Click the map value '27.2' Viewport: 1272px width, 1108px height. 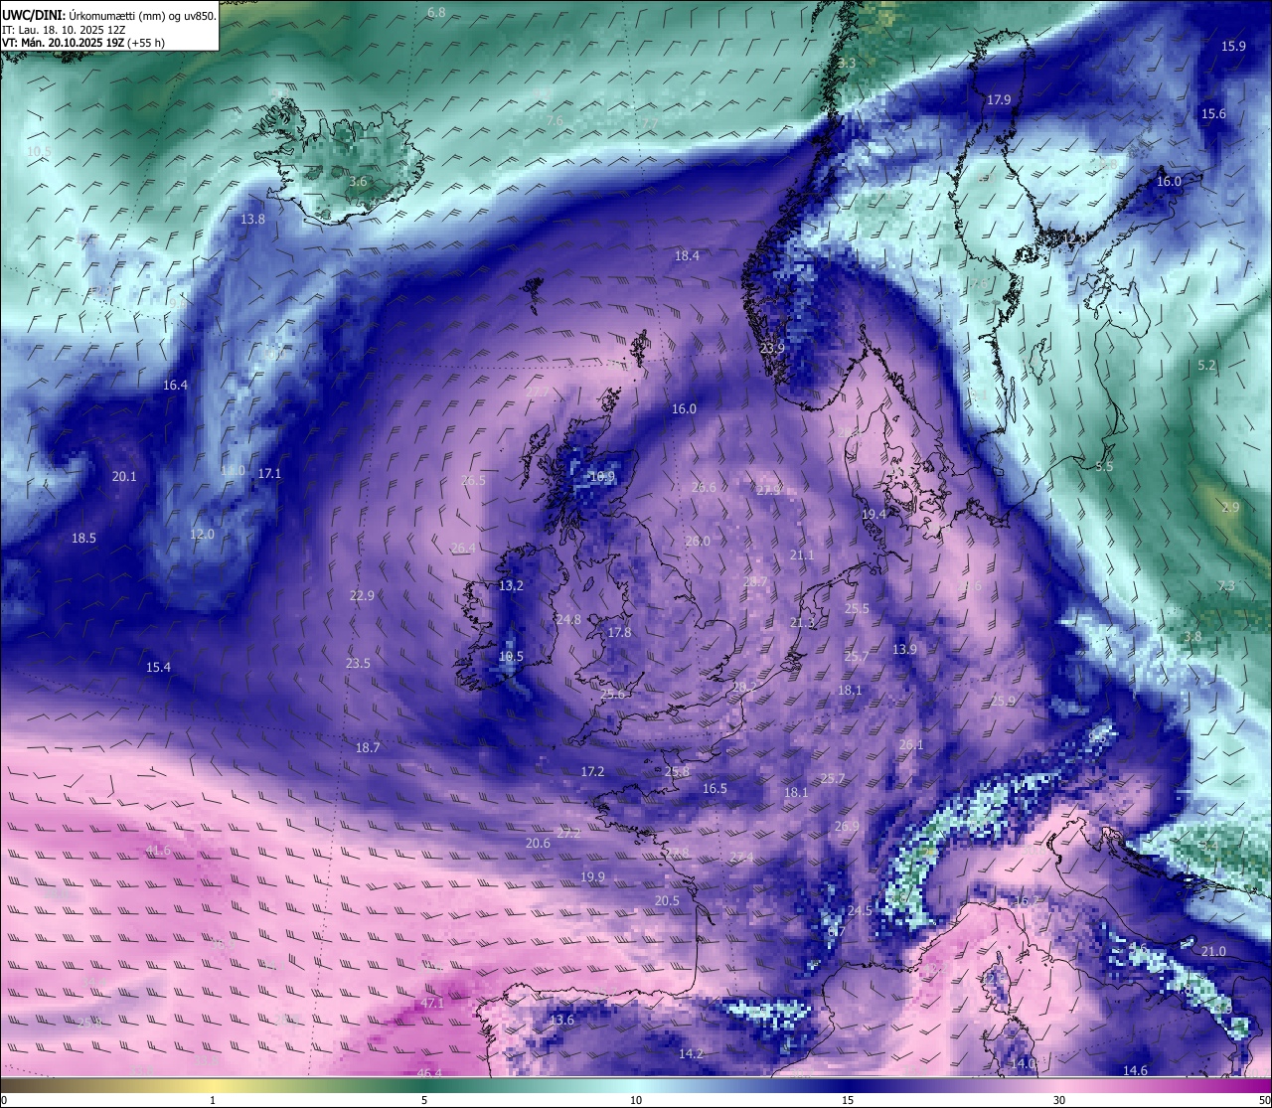click(568, 833)
